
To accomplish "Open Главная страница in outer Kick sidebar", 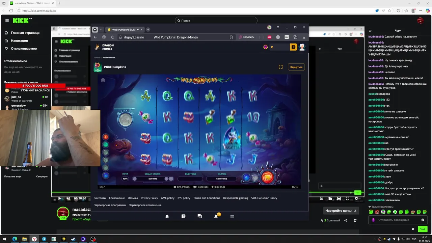I will (x=22, y=33).
